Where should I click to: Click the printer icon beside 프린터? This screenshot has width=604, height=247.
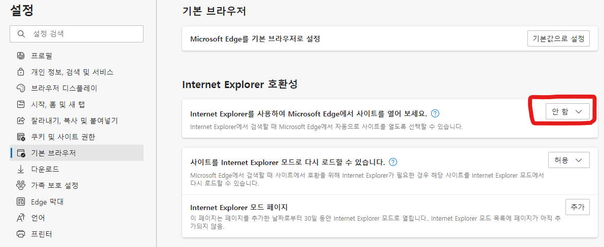point(21,234)
